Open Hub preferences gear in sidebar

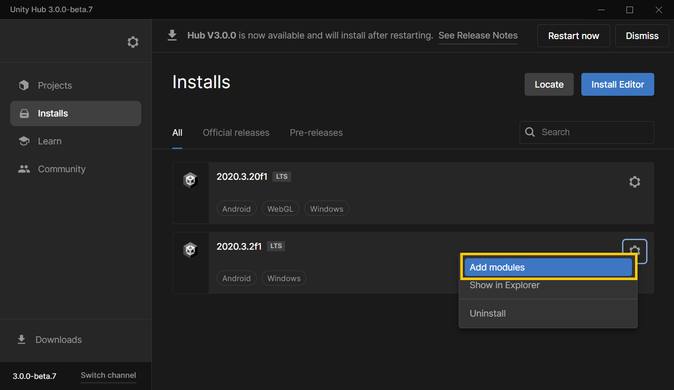tap(133, 42)
